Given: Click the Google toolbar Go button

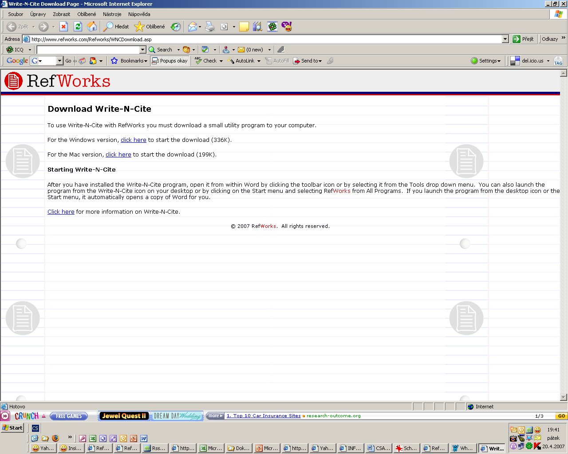Looking at the screenshot, I should (68, 61).
